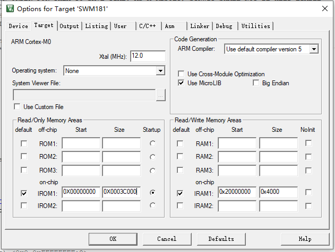Open the Output tab
Viewport: 335px width, 252px height.
(69, 26)
